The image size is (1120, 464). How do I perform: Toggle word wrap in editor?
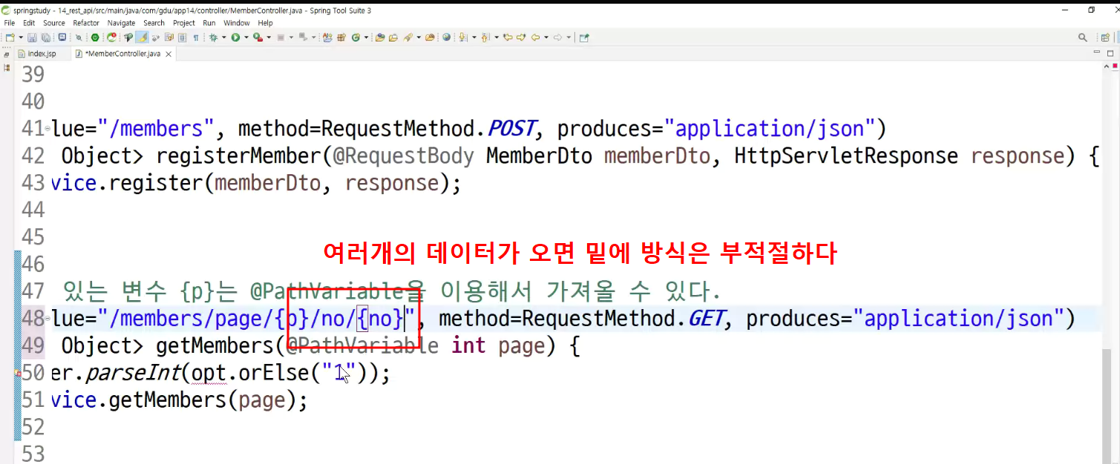(x=169, y=37)
